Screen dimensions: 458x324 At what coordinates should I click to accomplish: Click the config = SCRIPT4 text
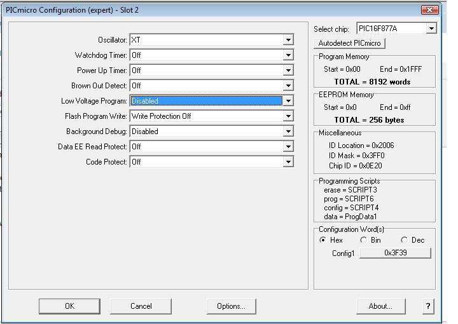(351, 208)
